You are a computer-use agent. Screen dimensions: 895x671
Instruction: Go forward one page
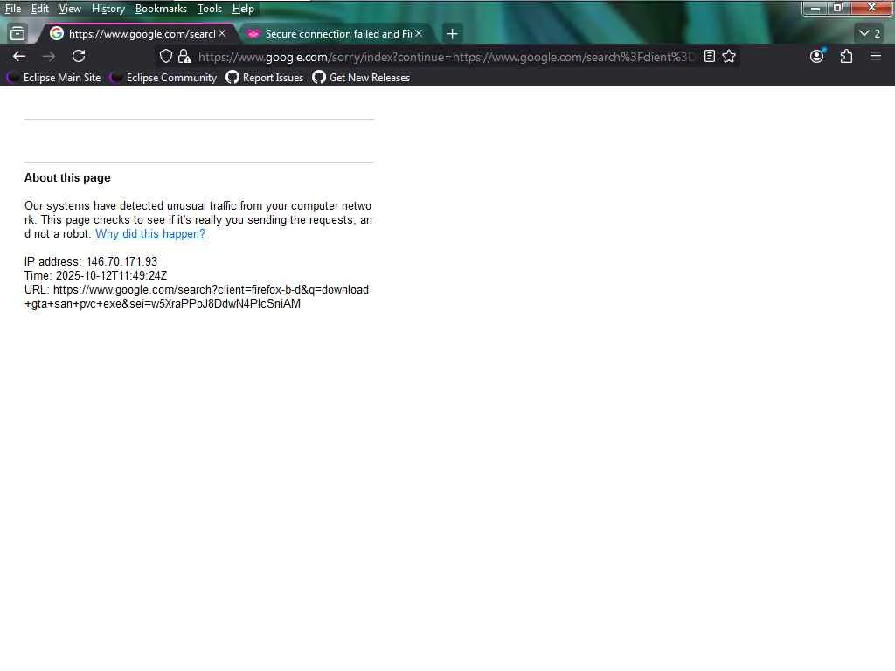[x=49, y=56]
